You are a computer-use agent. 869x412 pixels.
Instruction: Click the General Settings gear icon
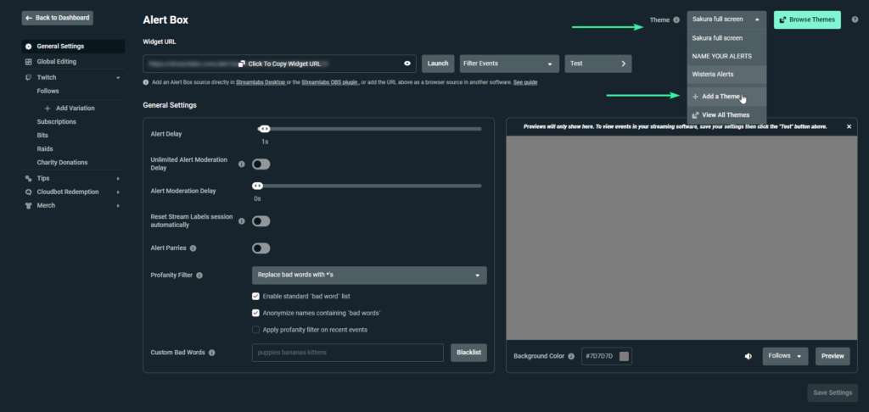coord(29,47)
